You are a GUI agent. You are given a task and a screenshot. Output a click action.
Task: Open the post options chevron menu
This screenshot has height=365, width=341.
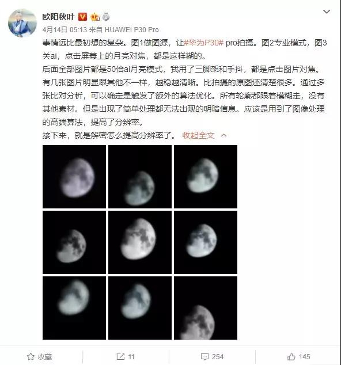pyautogui.click(x=327, y=12)
